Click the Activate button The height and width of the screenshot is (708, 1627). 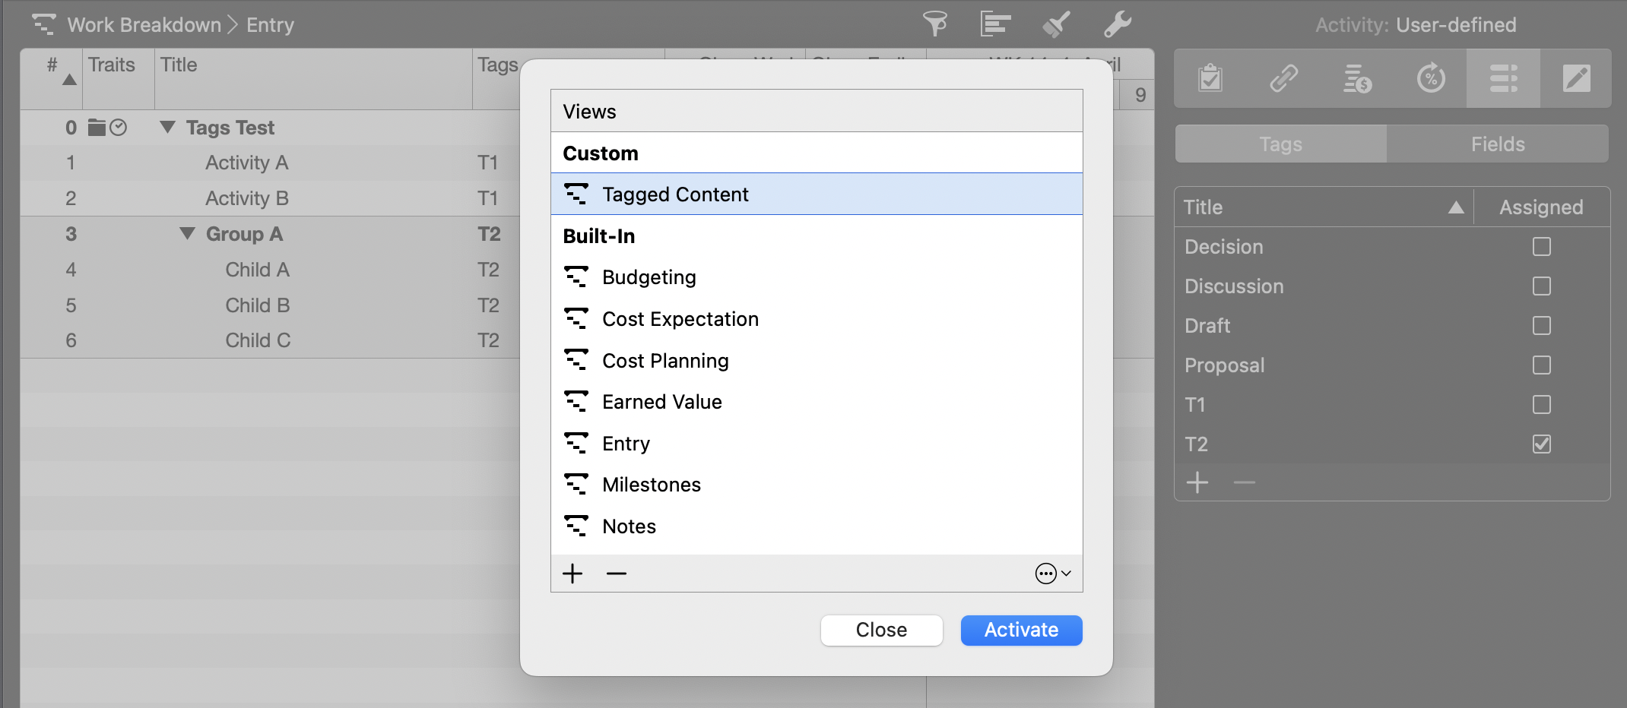point(1021,630)
